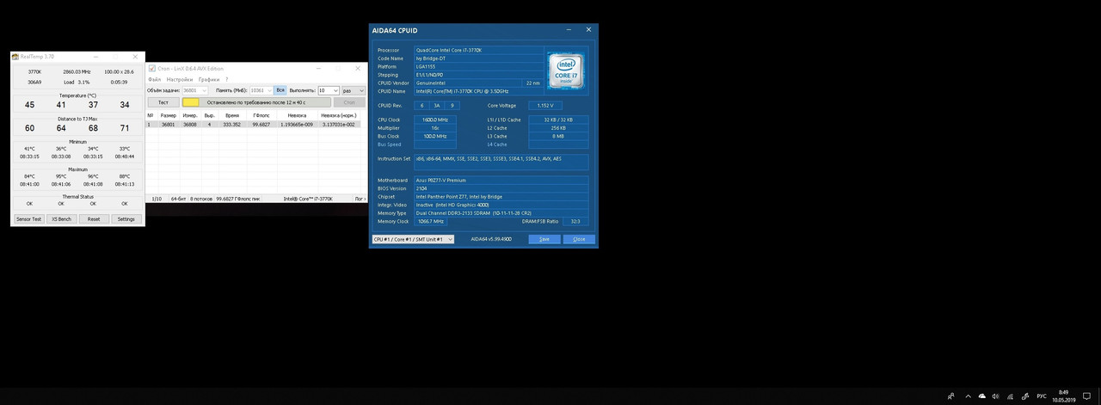Click the greyed Стоп button in LinX

click(349, 102)
